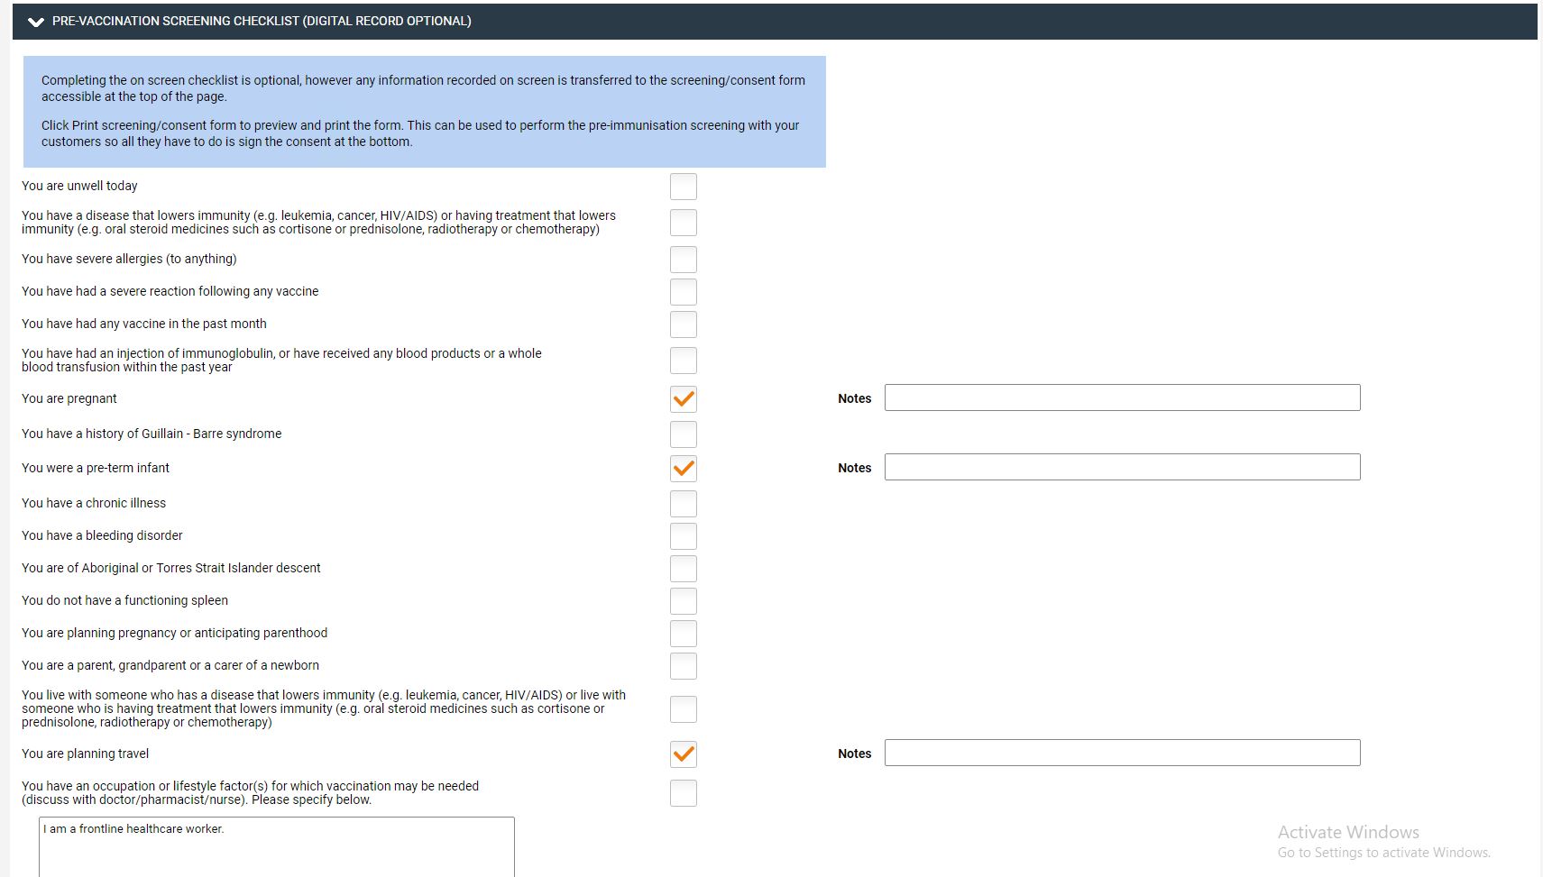This screenshot has width=1543, height=877.
Task: Click the blue info box about Print screening/consent form
Action: point(425,112)
